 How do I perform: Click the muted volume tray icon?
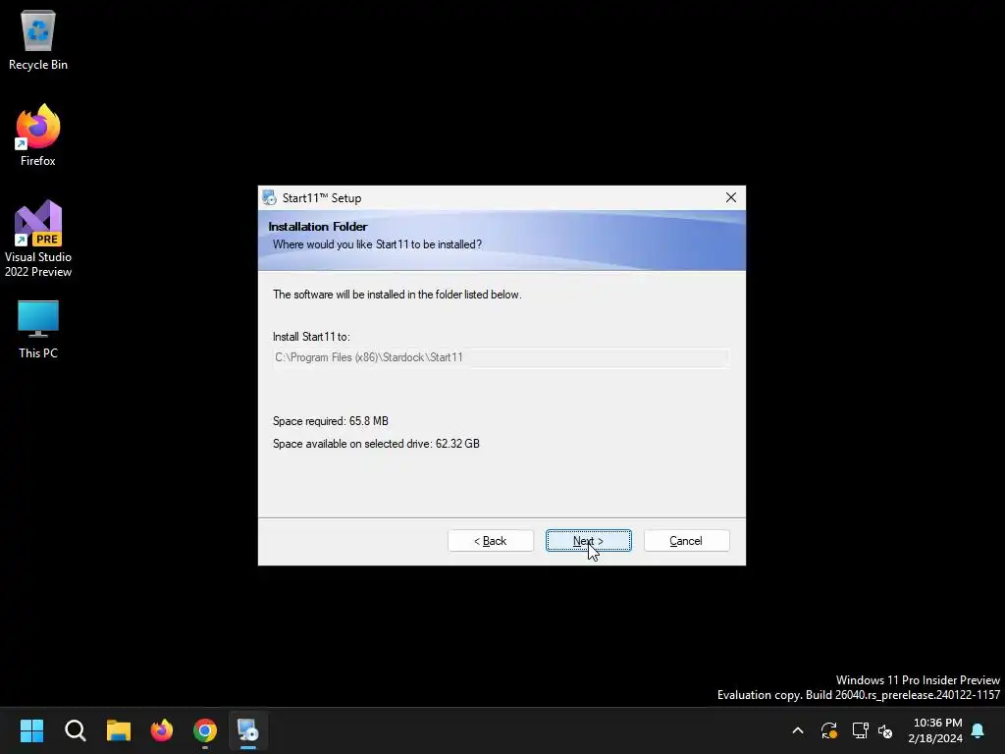[x=885, y=730]
